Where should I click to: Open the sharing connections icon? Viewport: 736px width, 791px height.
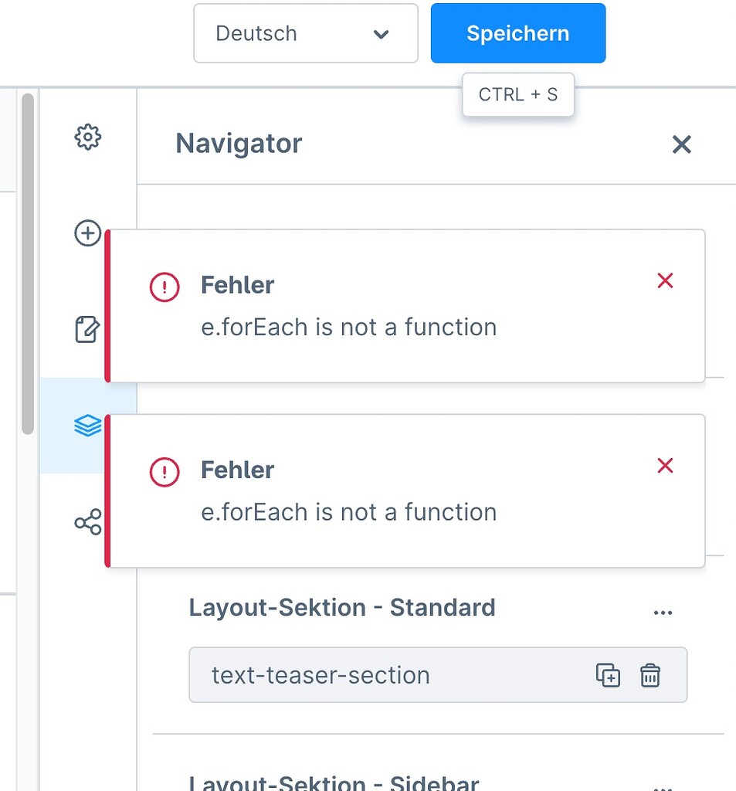[x=87, y=521]
